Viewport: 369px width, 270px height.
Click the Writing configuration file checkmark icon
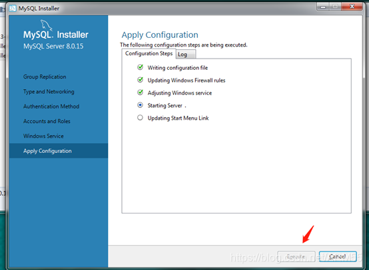140,67
